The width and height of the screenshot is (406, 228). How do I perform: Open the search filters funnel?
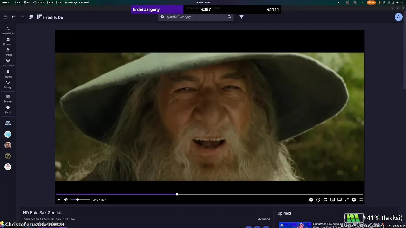point(242,17)
